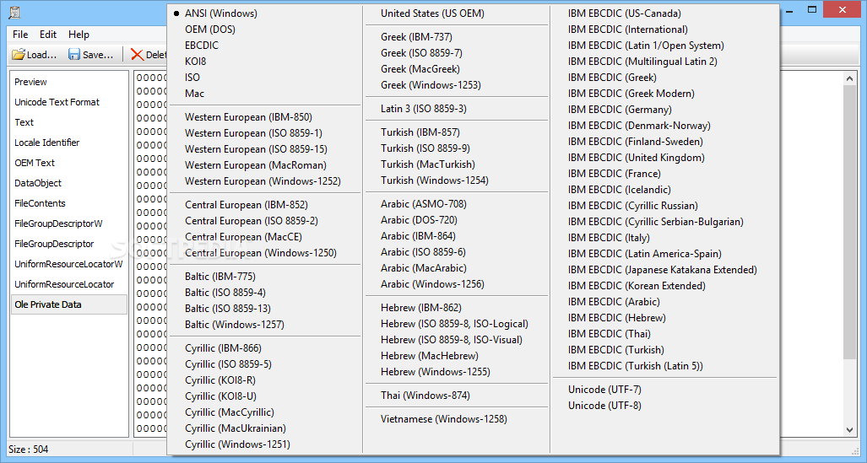This screenshot has width=867, height=463.
Task: Switch encoding to Unicode (UTF-8)
Action: 604,406
